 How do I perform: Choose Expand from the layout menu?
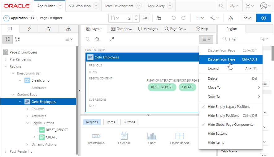point(231,68)
